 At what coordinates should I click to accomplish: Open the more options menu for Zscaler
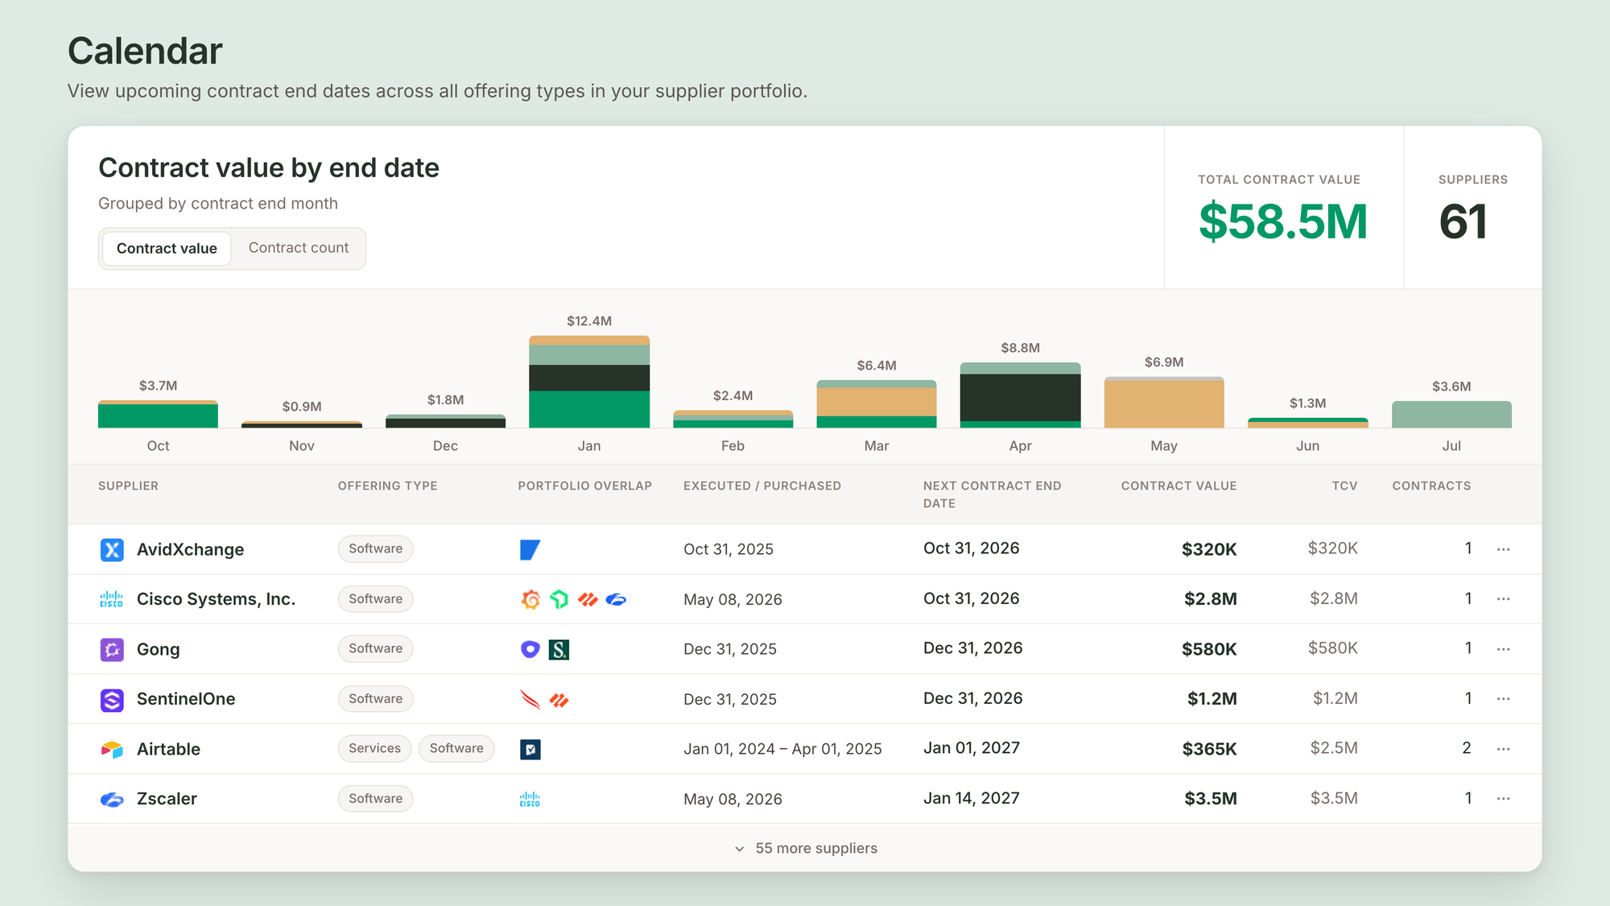pyautogui.click(x=1503, y=799)
